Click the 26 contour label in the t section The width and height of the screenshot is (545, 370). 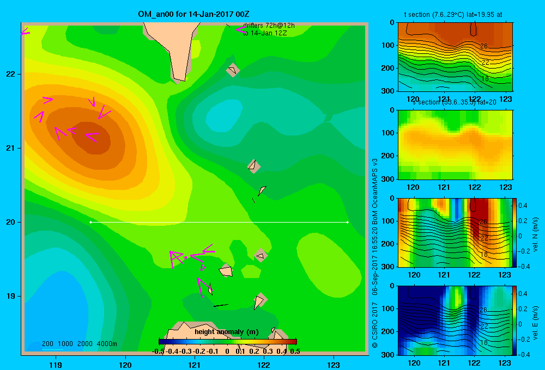[484, 46]
